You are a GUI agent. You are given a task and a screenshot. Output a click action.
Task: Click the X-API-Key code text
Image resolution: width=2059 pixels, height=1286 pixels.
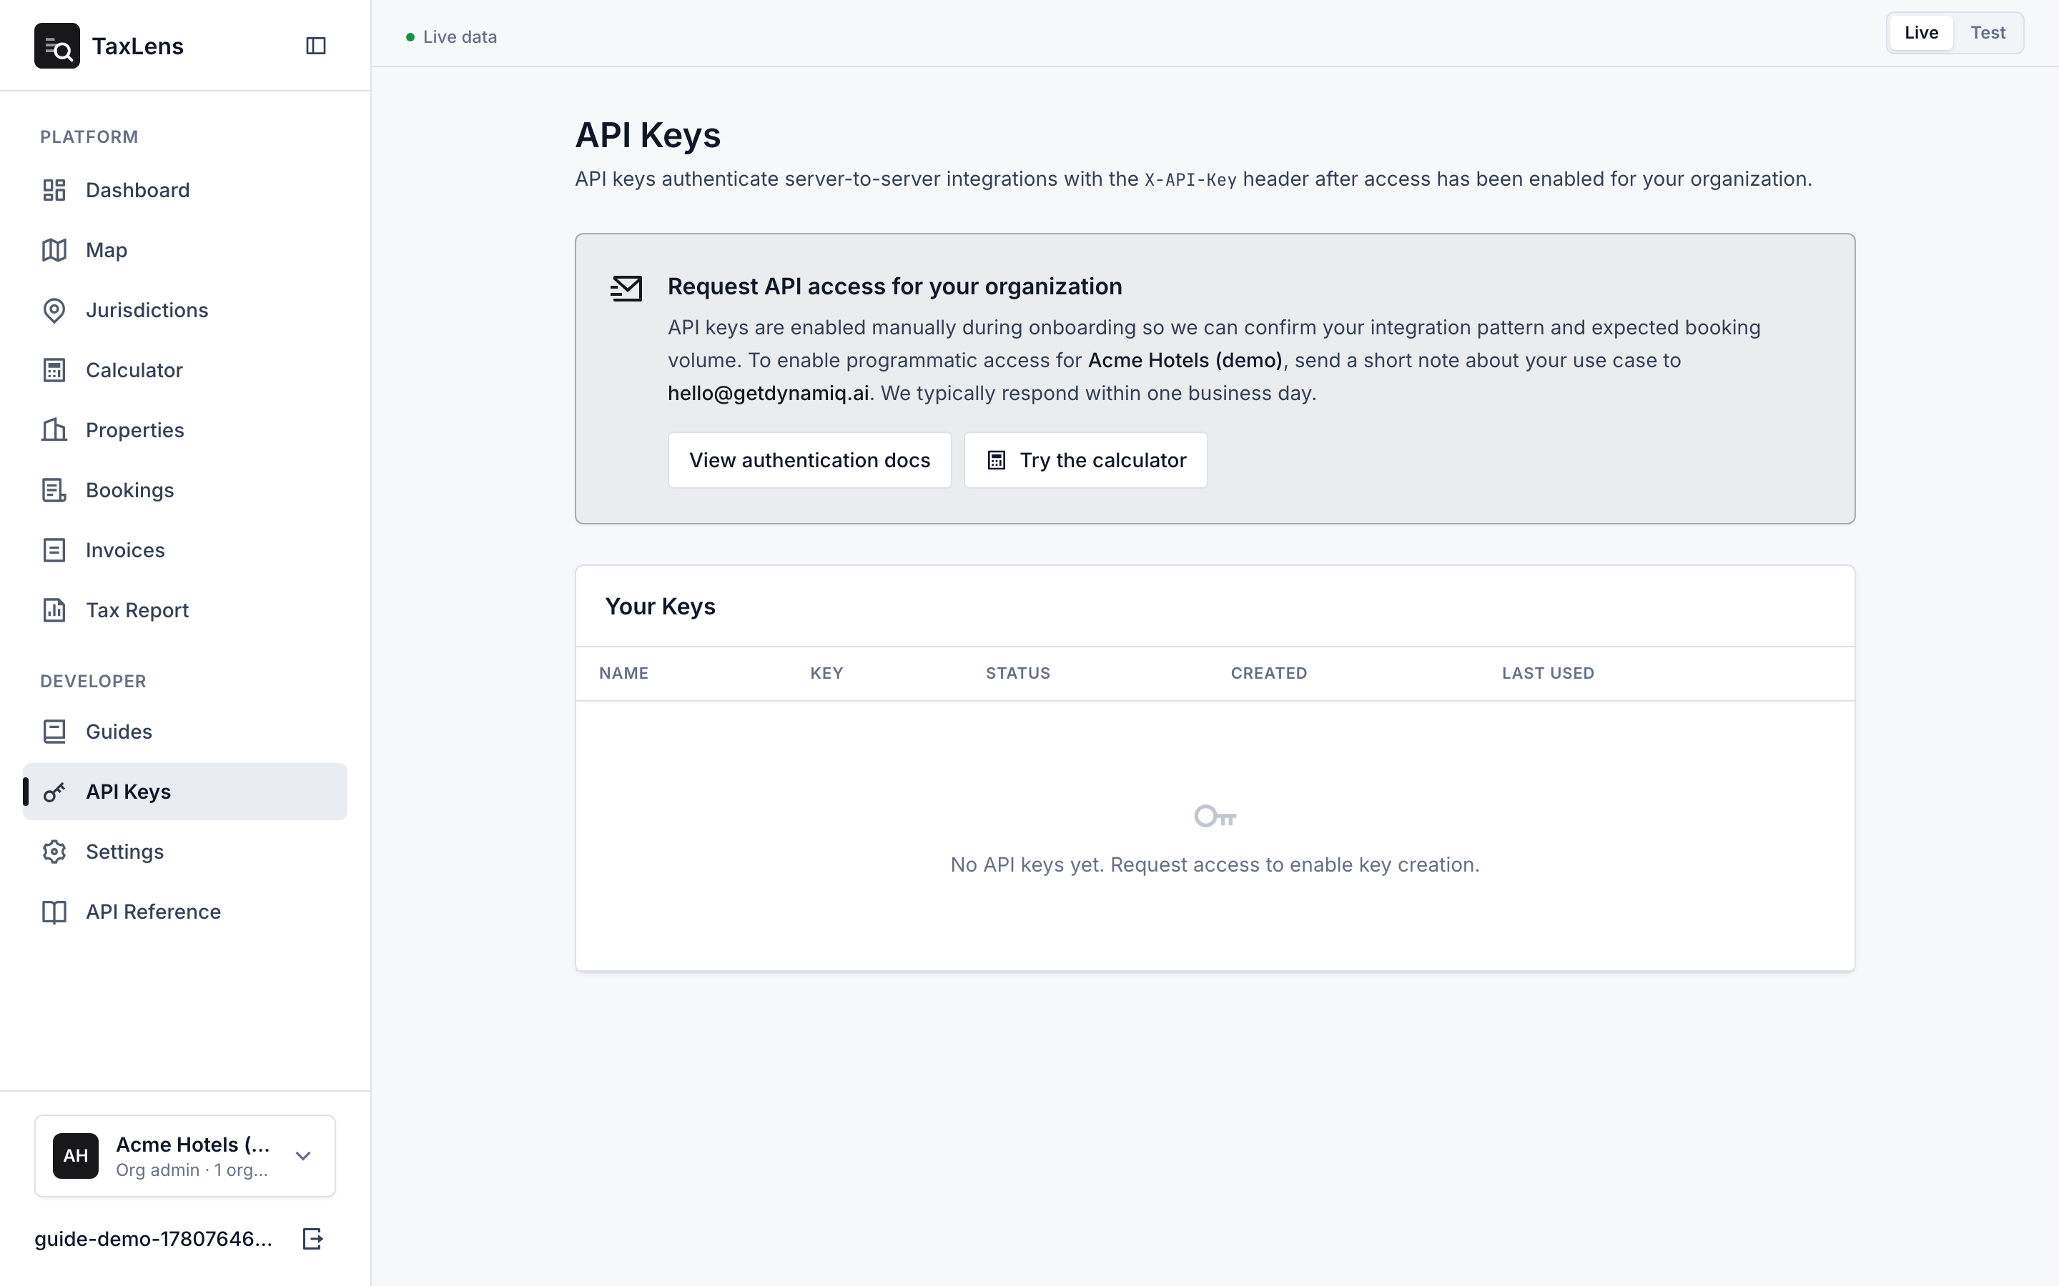point(1190,179)
